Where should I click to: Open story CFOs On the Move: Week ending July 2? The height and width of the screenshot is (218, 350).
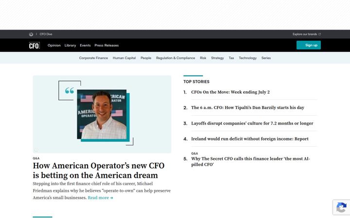[230, 92]
